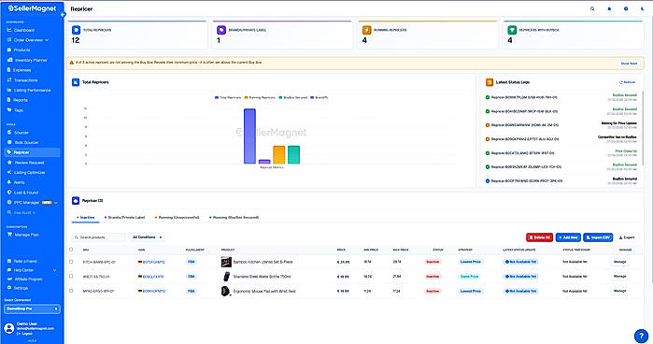Open the notifications bell icon
653x344 pixels.
pyautogui.click(x=609, y=8)
